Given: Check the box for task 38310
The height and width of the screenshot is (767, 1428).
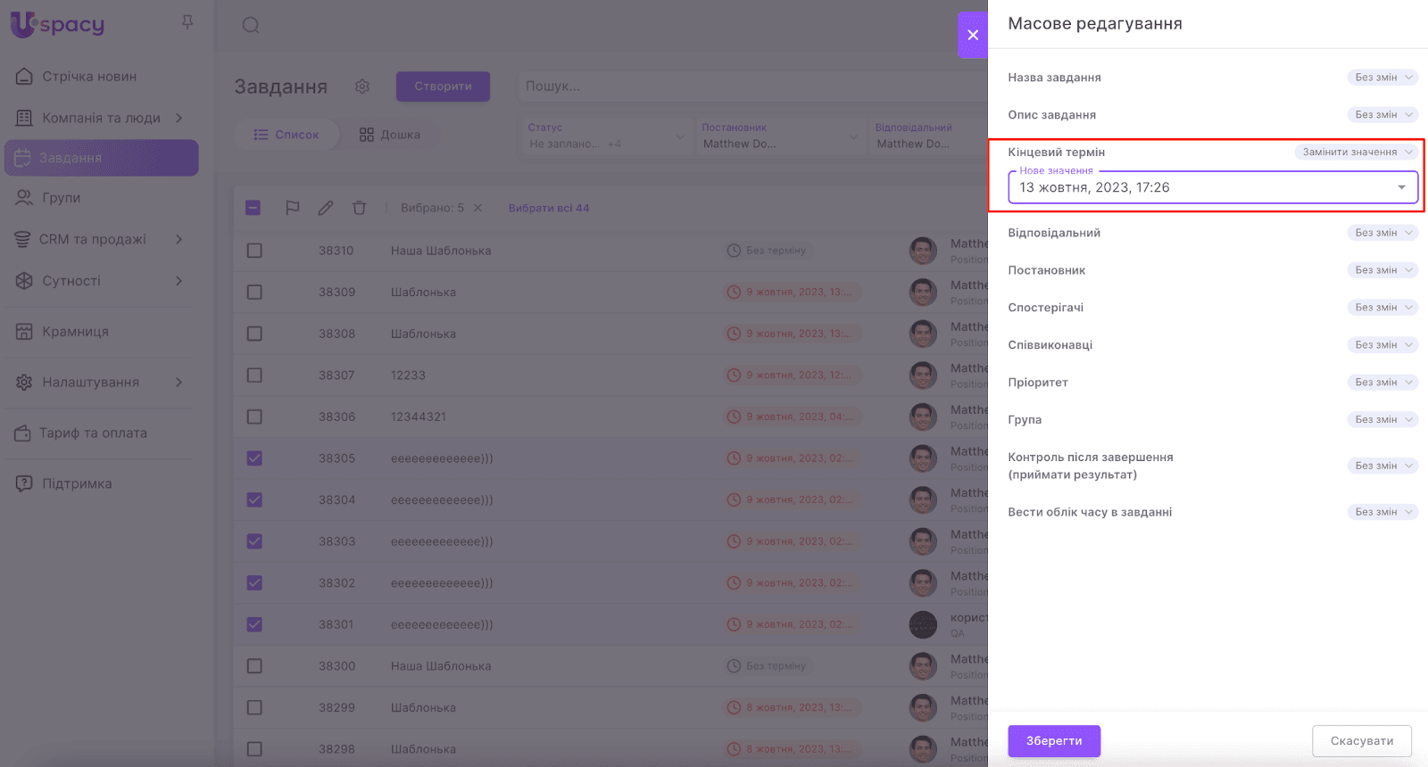Looking at the screenshot, I should 254,251.
